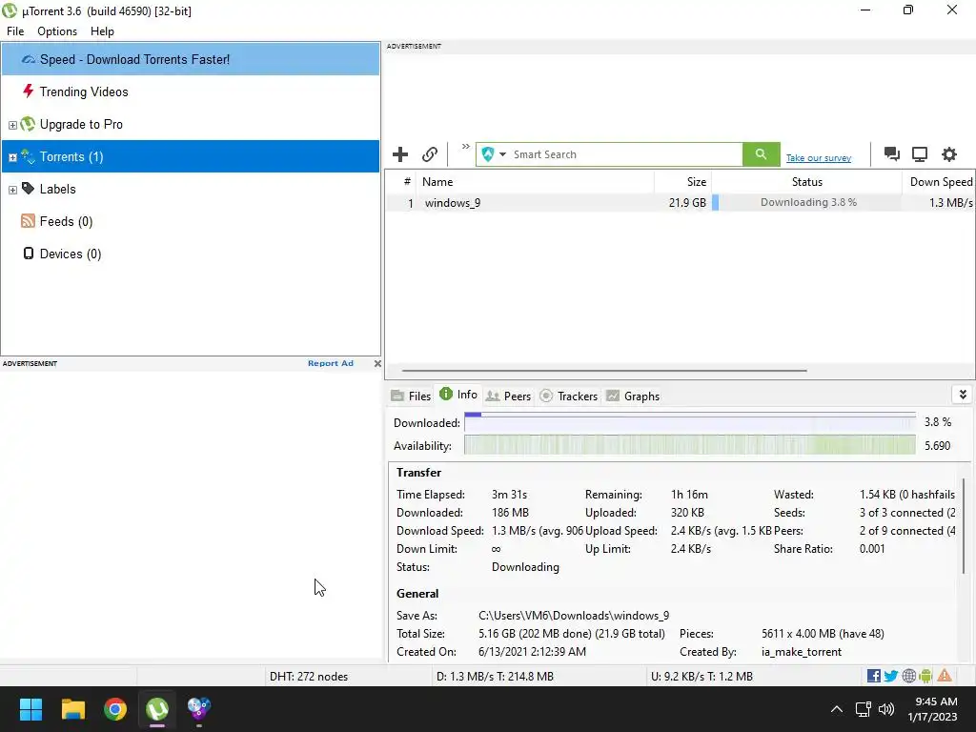Collapse the detail pane with double-chevron button
Viewport: 976px width, 732px height.
point(963,395)
